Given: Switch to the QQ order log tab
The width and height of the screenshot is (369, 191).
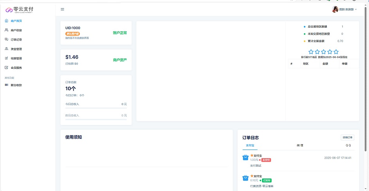Looking at the screenshot, I should coord(348,145).
